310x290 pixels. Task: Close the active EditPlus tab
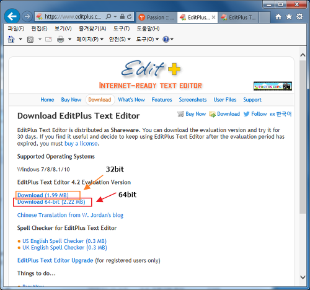pos(214,17)
